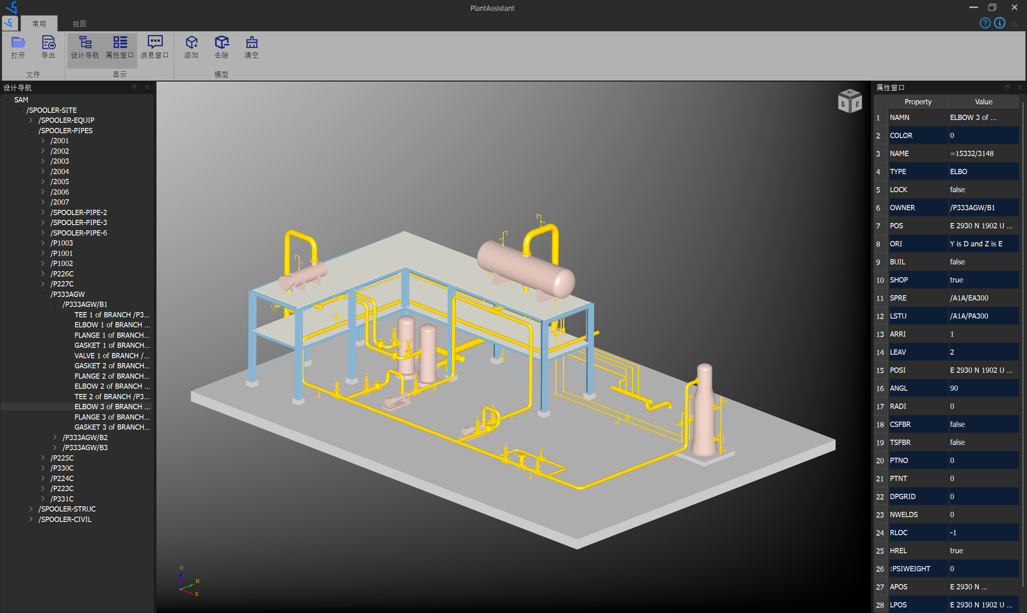
Task: Expand the /SPOOLER-STRUC tree node
Action: (x=31, y=509)
